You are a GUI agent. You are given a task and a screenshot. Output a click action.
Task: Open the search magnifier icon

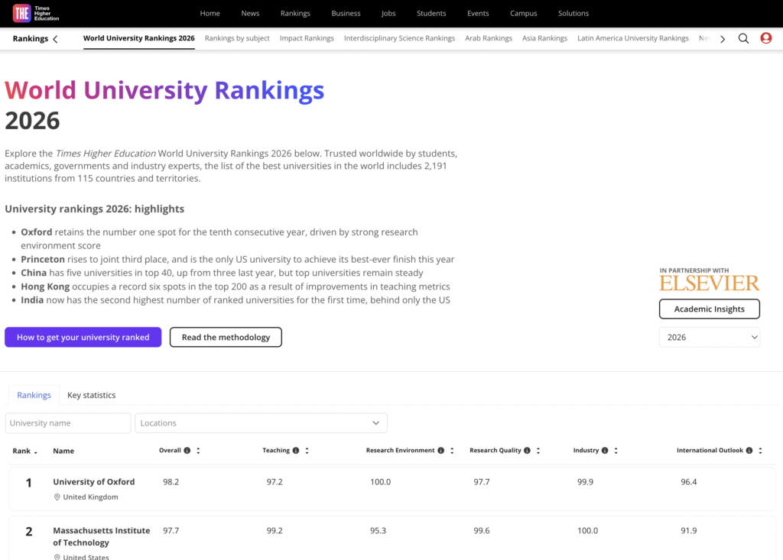click(743, 39)
